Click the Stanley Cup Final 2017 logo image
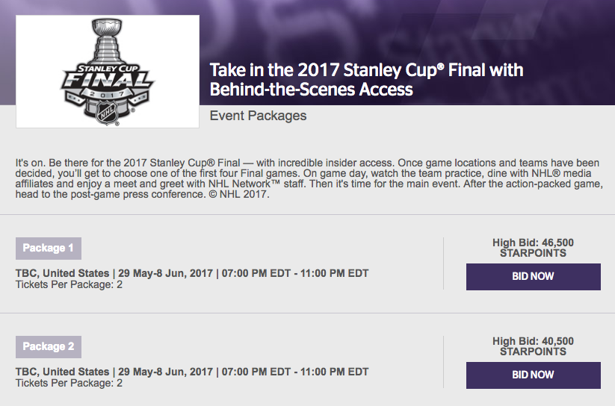 tap(107, 72)
